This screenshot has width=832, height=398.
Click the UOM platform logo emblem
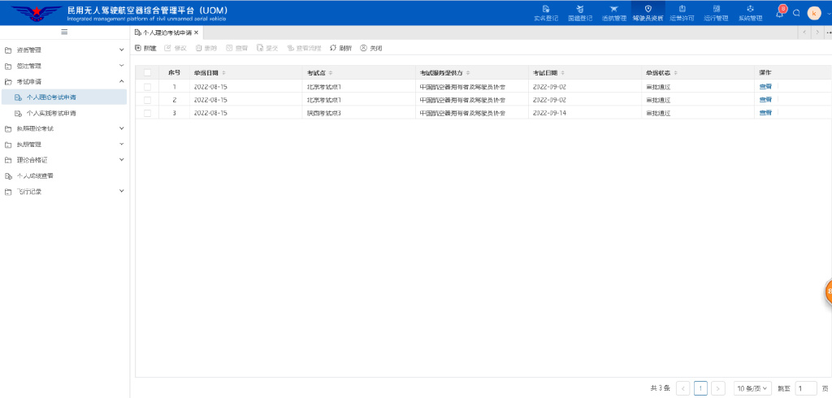(x=37, y=13)
